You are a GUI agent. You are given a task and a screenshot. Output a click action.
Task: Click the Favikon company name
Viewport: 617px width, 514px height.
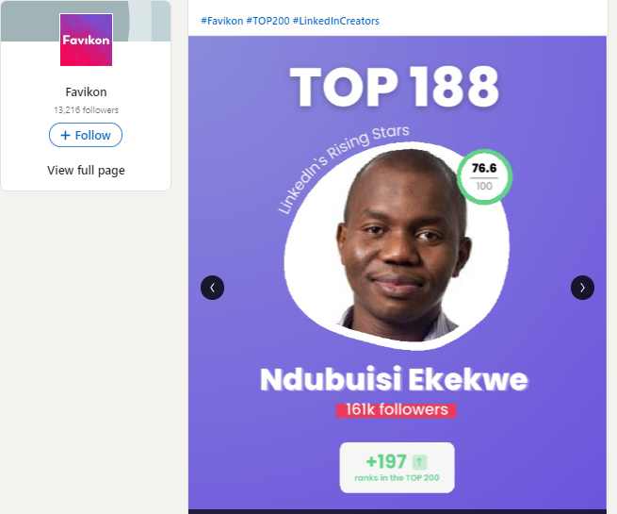coord(86,91)
